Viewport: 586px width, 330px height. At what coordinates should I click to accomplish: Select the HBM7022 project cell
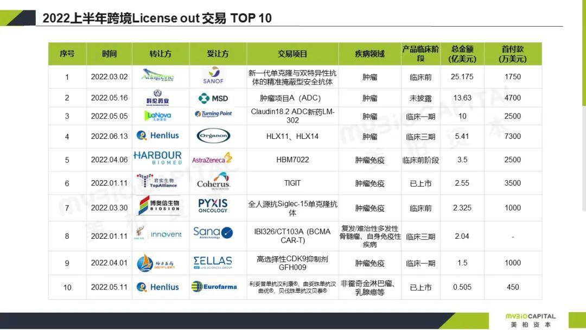tap(292, 160)
